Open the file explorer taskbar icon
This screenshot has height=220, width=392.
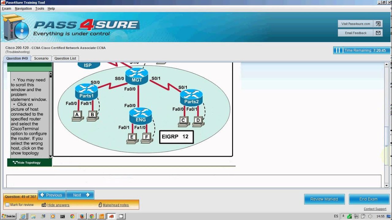[33, 216]
